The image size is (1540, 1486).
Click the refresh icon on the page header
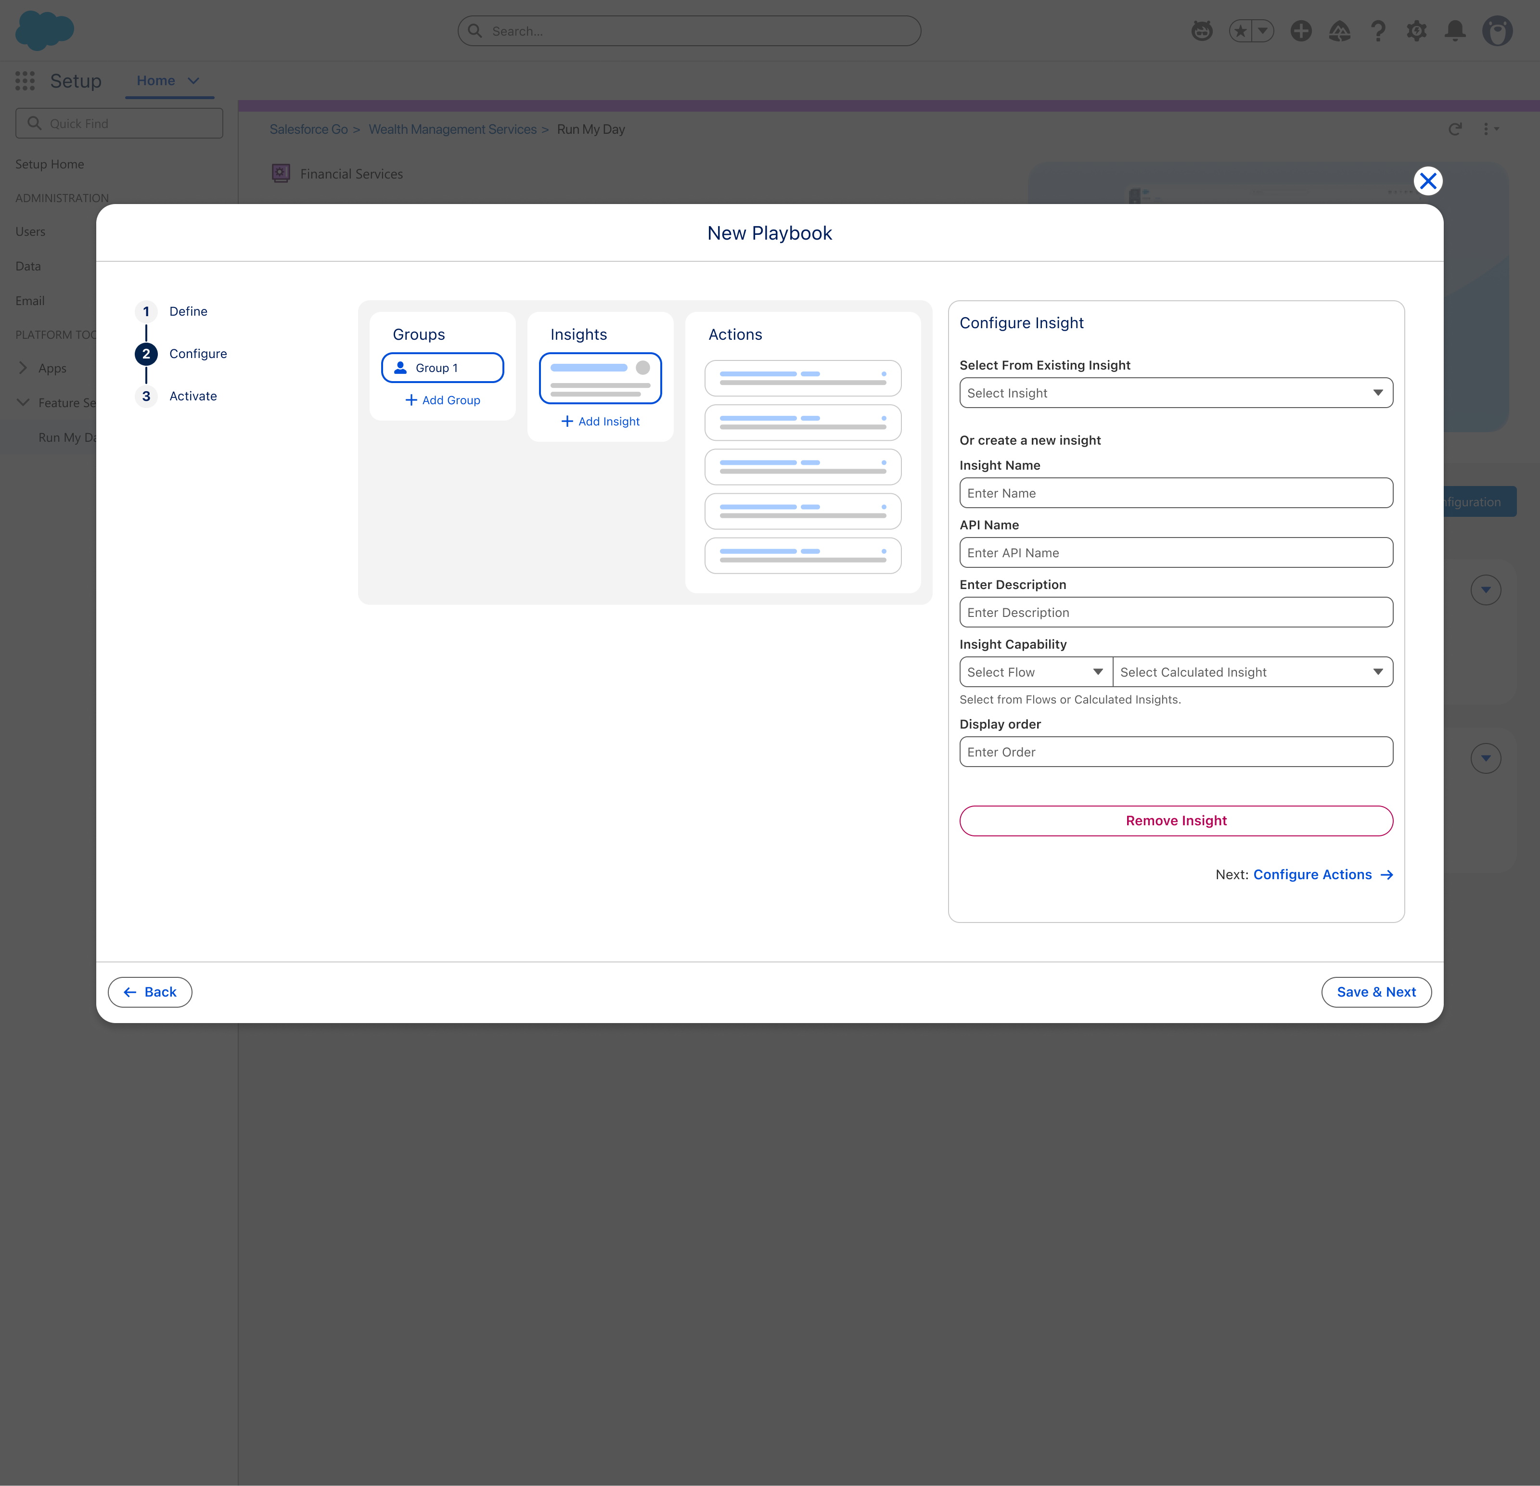[1454, 129]
